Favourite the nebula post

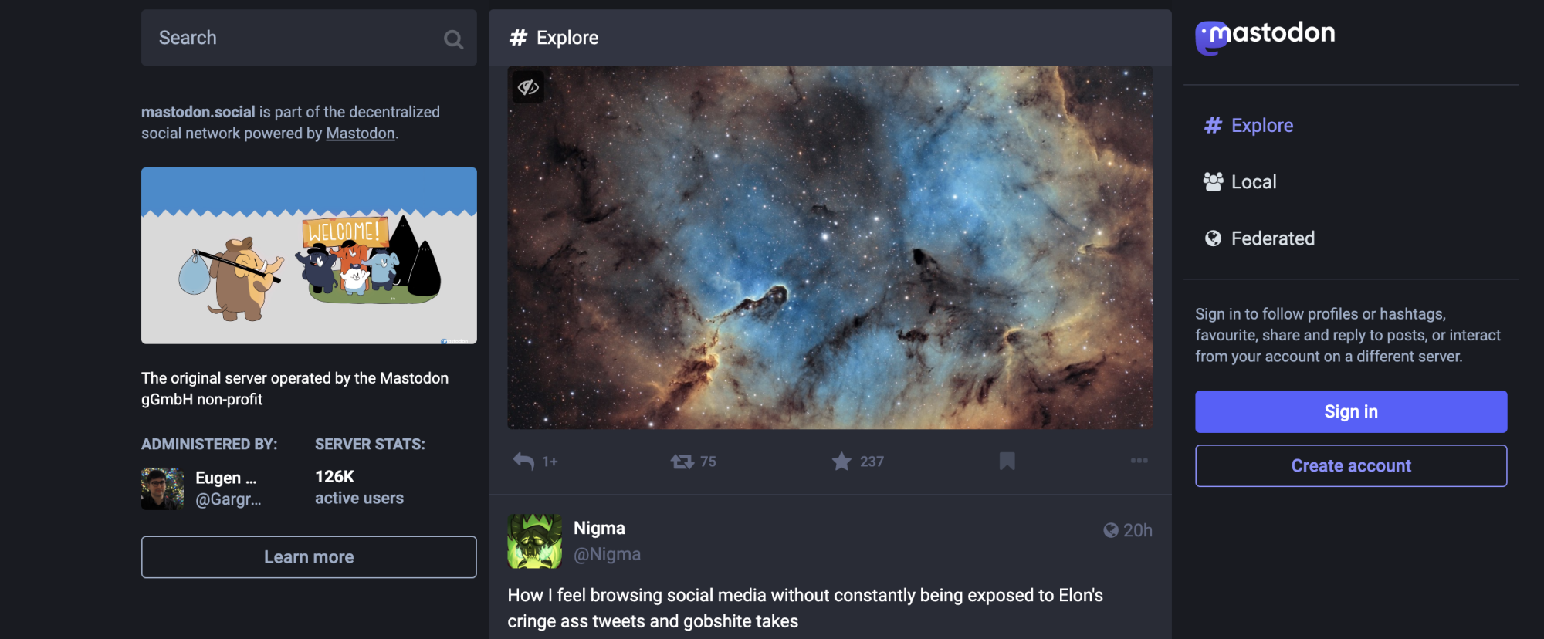pos(841,461)
